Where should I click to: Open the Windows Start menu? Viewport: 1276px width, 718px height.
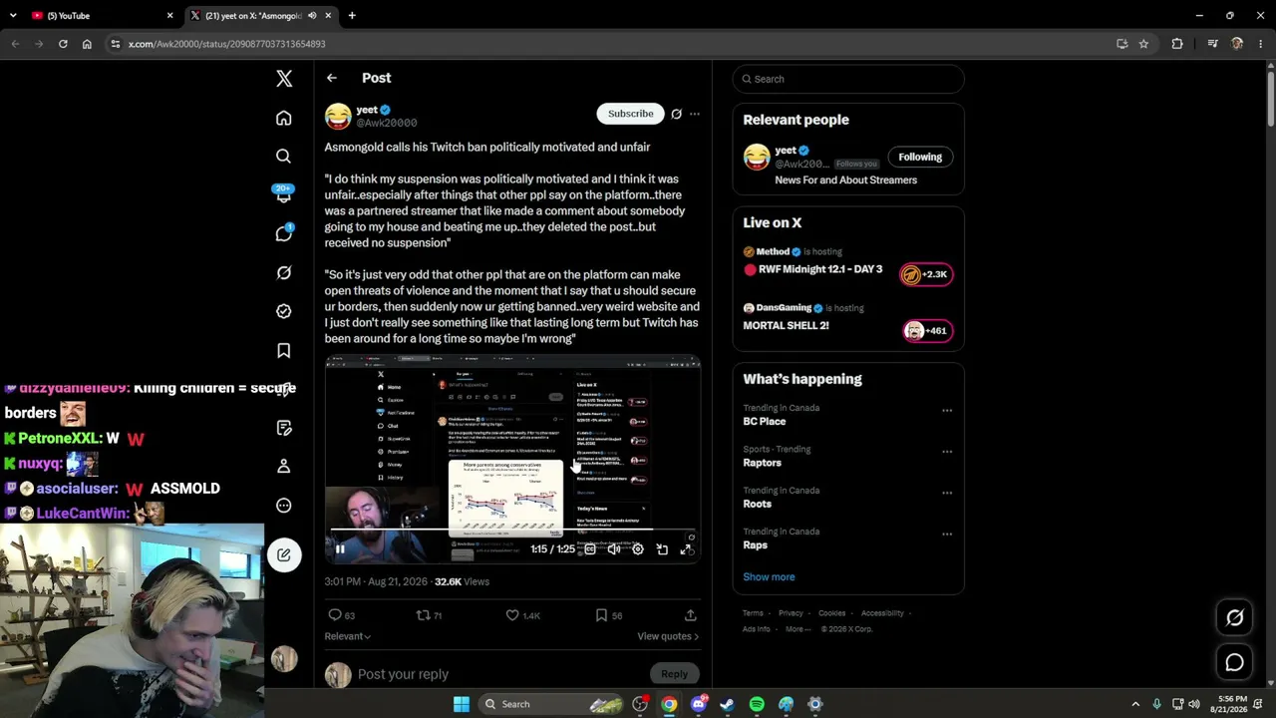click(x=462, y=704)
